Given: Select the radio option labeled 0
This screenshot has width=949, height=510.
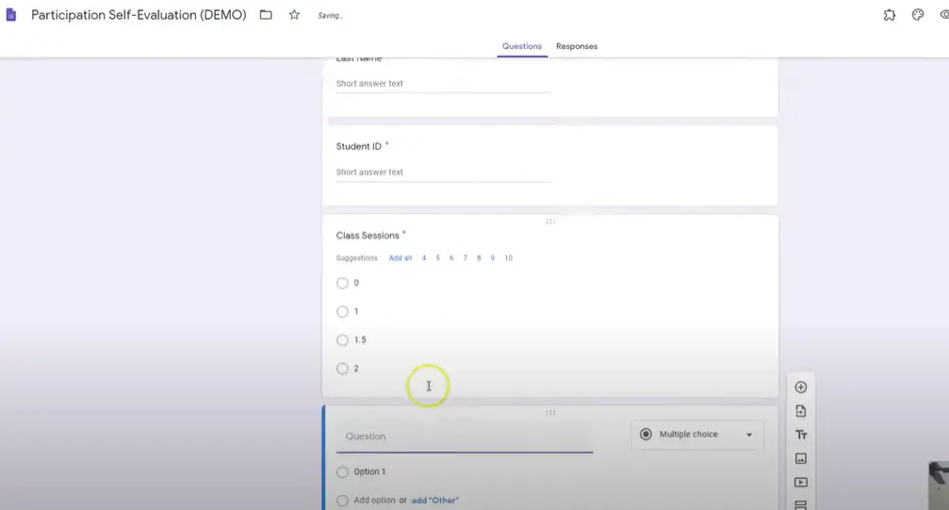Looking at the screenshot, I should point(342,283).
